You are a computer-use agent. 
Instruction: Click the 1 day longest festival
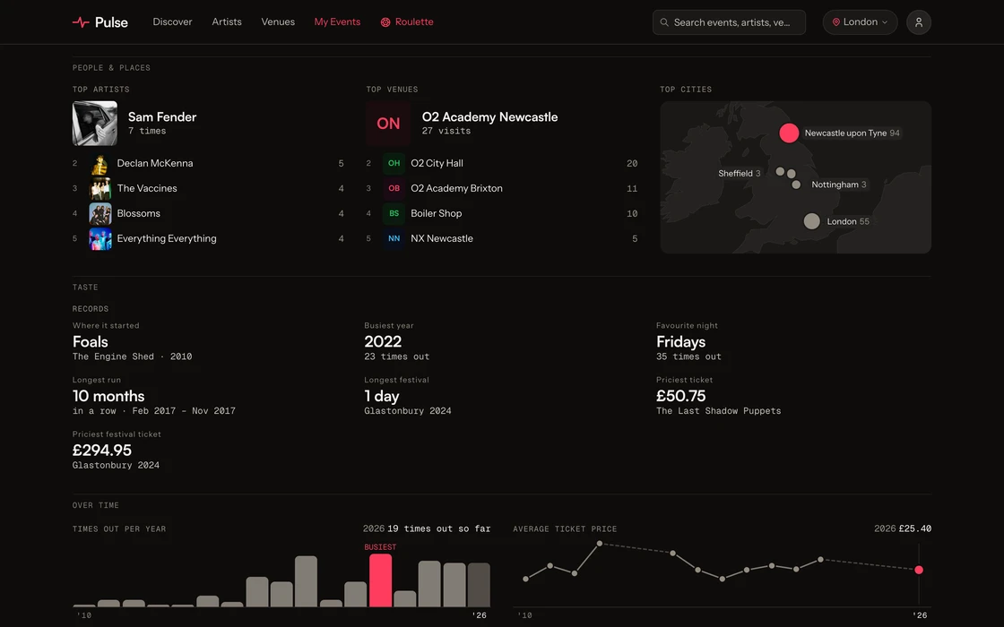pos(382,396)
